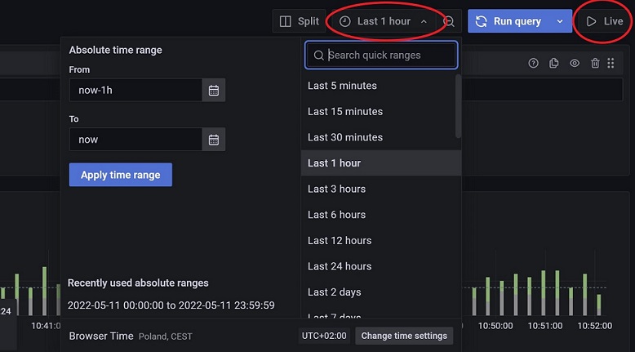Duplicate the query with copy icon

point(554,63)
